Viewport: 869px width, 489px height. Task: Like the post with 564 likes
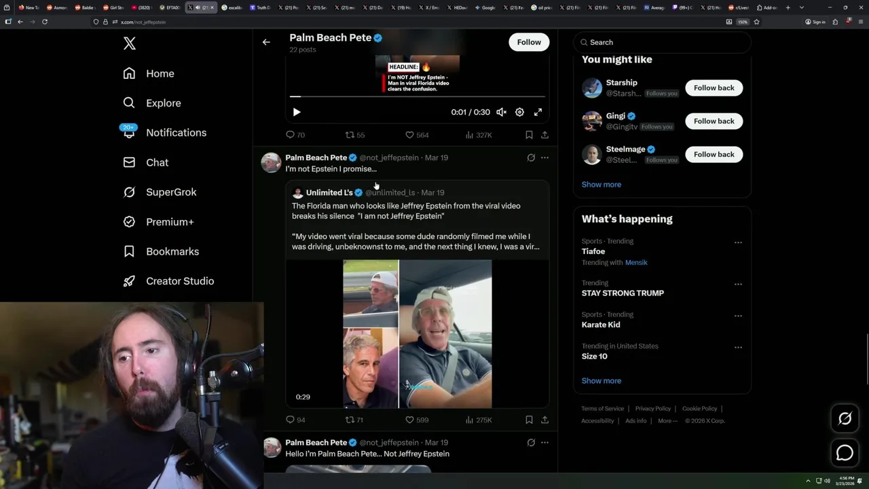click(x=417, y=135)
